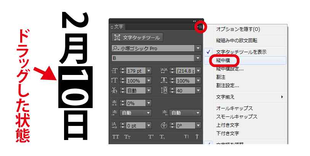Open the rotation 0° dropdown

point(198,125)
